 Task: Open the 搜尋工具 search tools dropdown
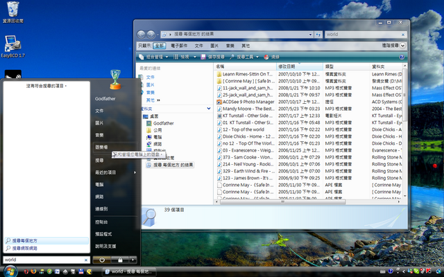[244, 57]
